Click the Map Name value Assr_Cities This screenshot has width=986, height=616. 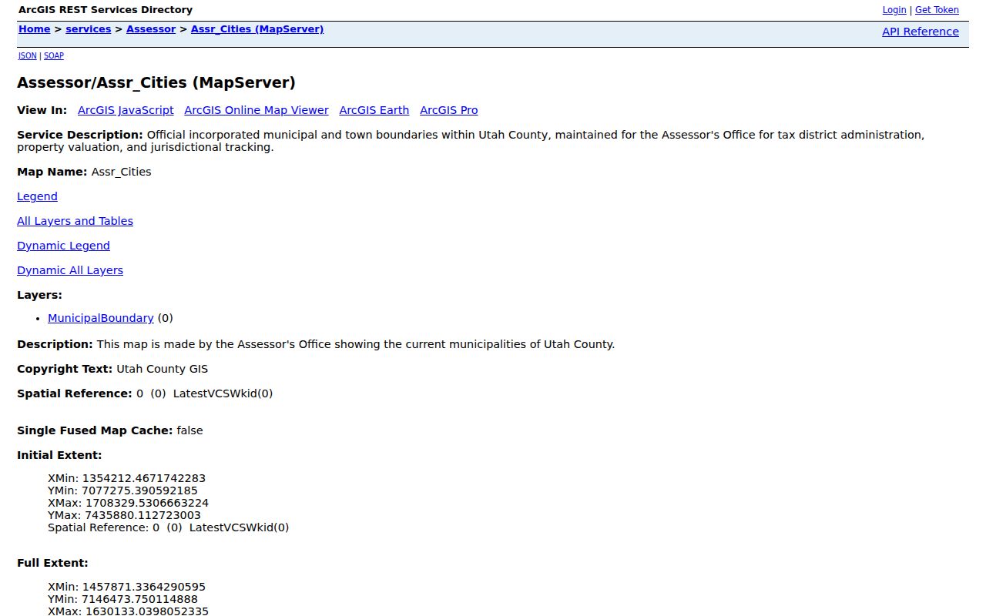(122, 172)
